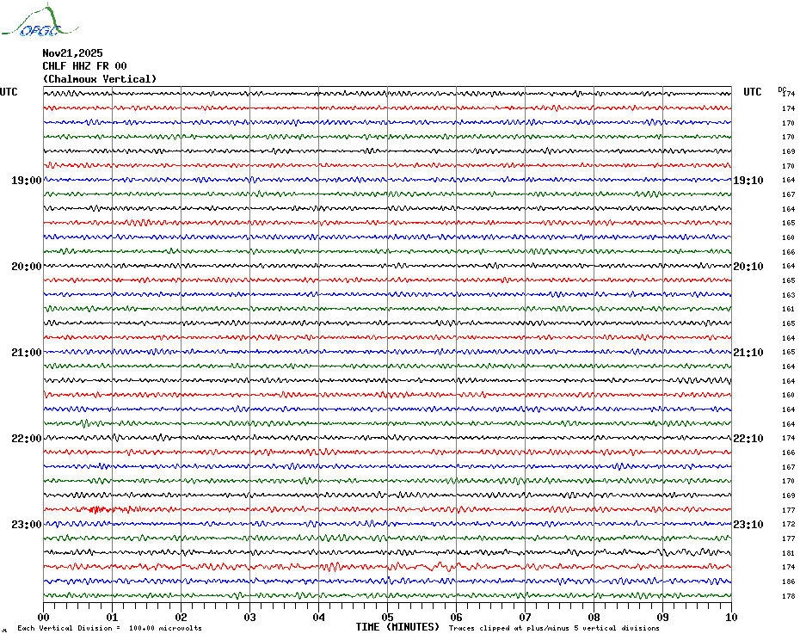Screen dimensions: 800x640
Task: Click station label CHLF HHZ FR 00
Action: coord(84,66)
